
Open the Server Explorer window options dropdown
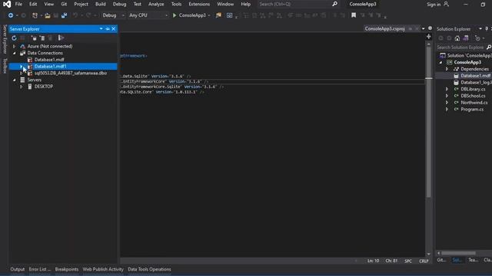click(x=101, y=29)
